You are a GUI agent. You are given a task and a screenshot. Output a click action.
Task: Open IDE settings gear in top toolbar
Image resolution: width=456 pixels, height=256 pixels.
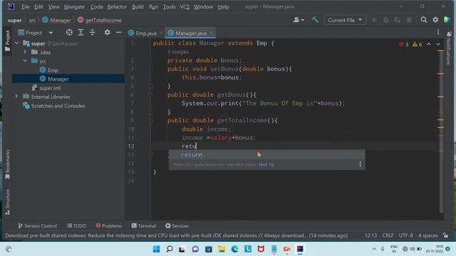tap(435, 20)
